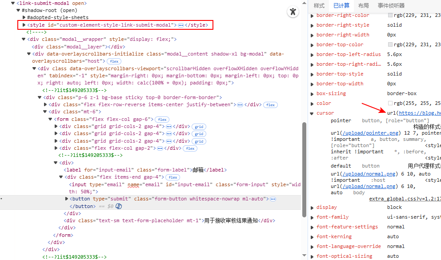Image resolution: width=441 pixels, height=260 pixels.
Task: Toggle flex badge on flex items-end div
Action: click(x=173, y=177)
